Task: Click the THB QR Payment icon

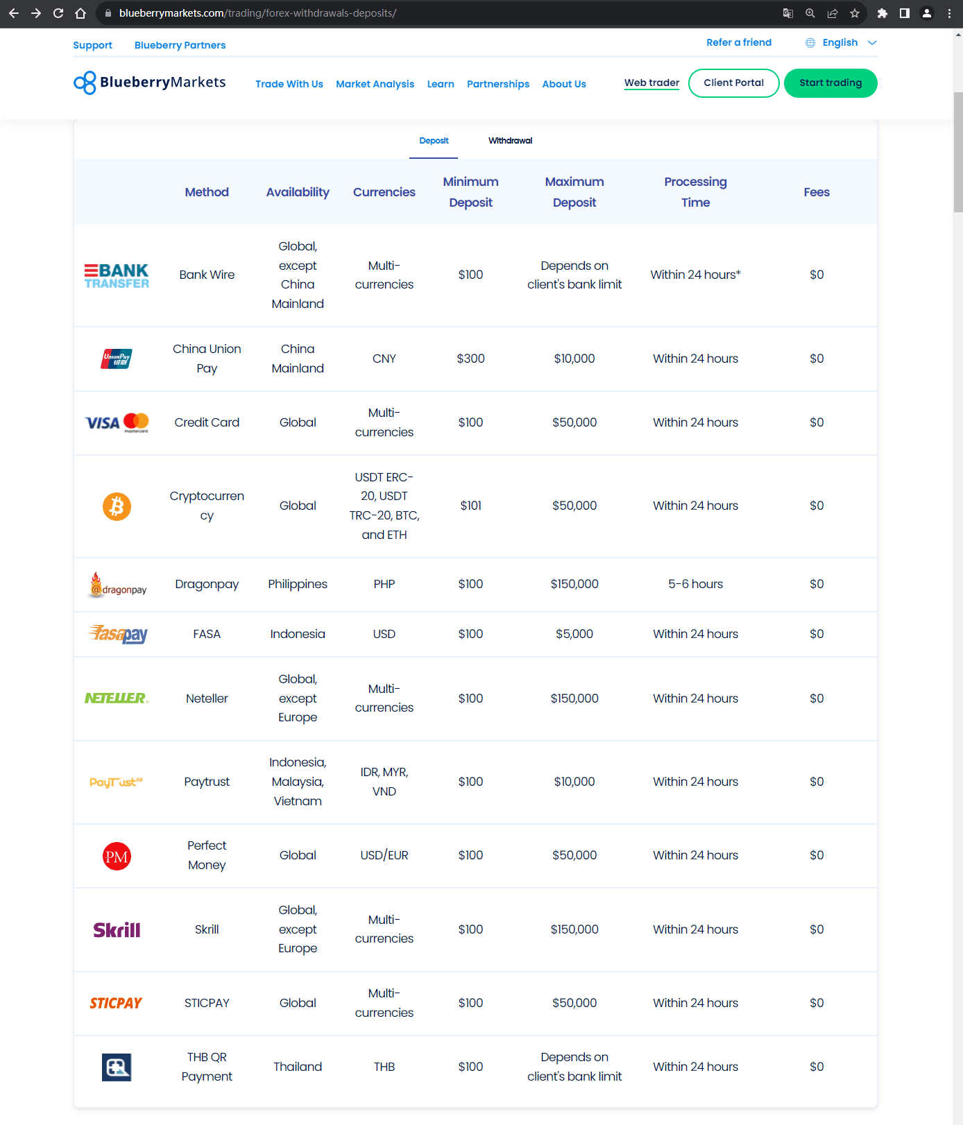Action: 117,1067
